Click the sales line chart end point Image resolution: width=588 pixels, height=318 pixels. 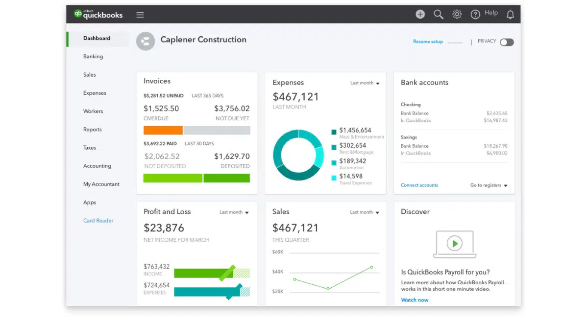[x=372, y=267]
